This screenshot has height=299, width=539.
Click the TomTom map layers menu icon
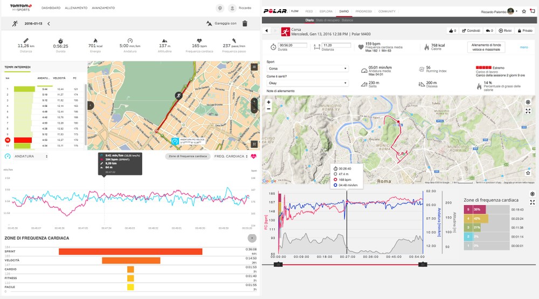(x=254, y=67)
